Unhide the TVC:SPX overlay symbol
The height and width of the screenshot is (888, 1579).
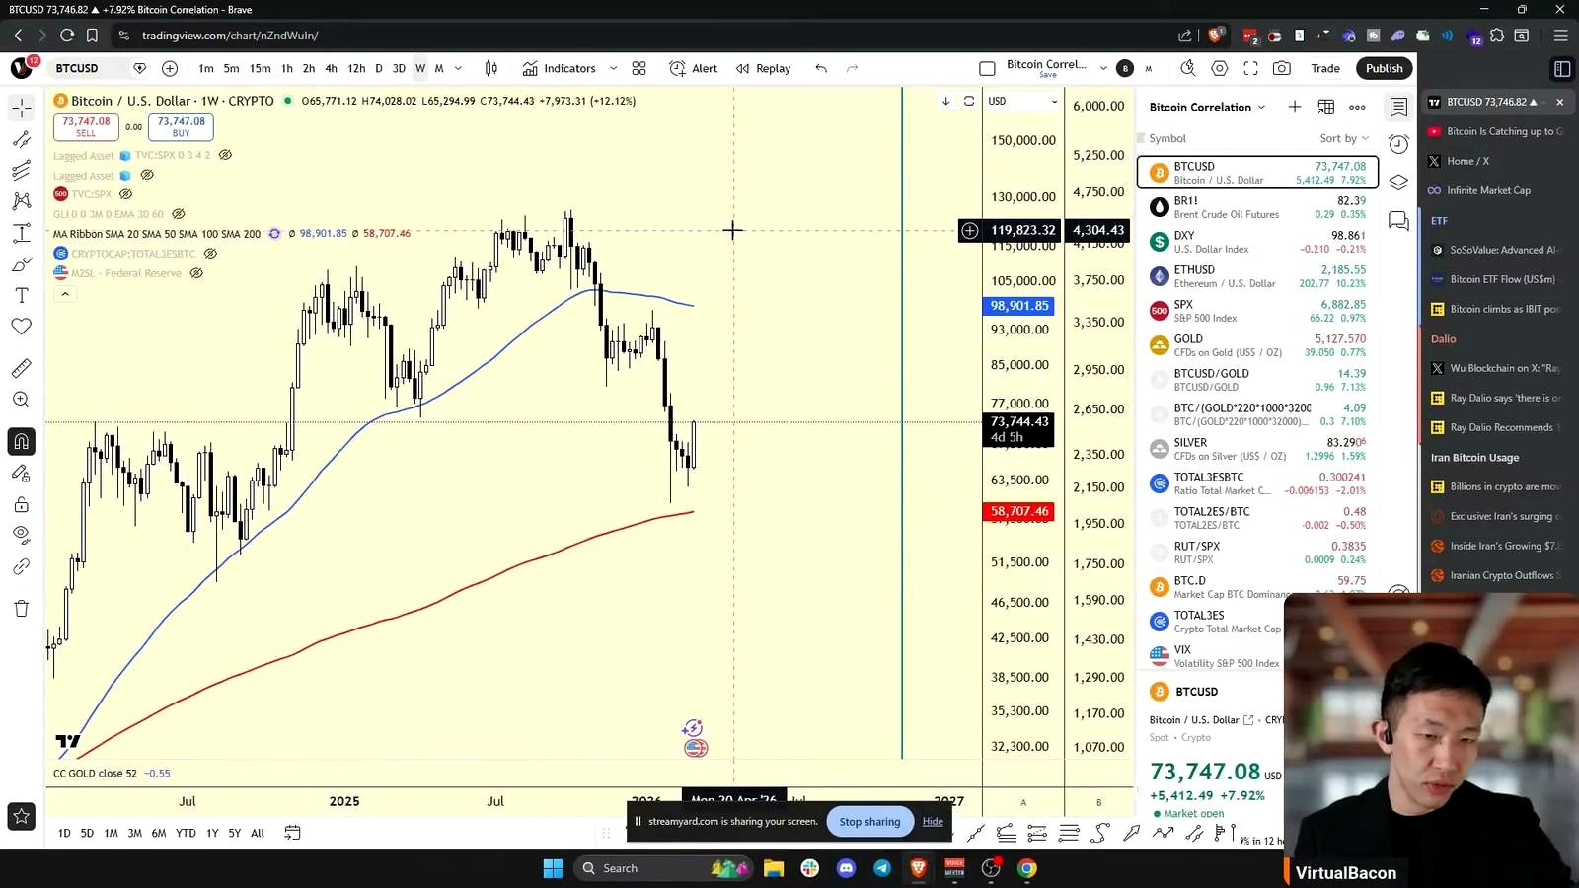125,194
